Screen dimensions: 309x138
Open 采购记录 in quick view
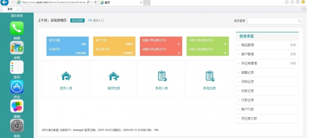click(247, 82)
